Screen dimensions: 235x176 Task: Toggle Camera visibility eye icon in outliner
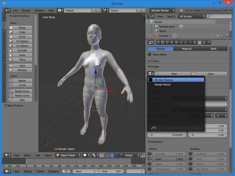click(x=218, y=35)
